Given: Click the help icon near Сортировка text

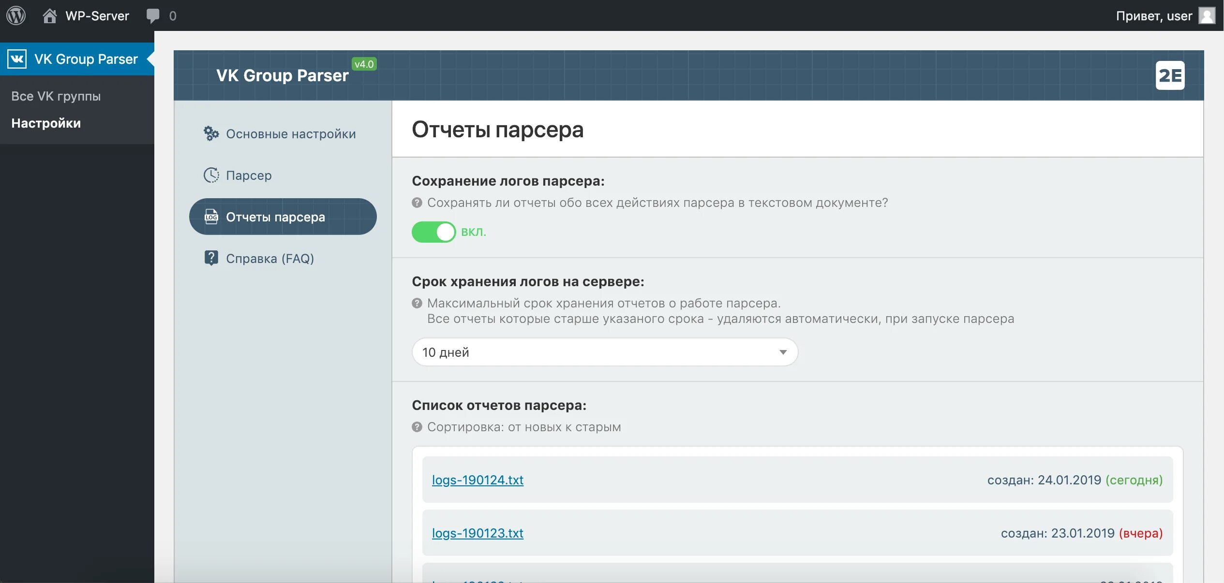Looking at the screenshot, I should pyautogui.click(x=417, y=427).
